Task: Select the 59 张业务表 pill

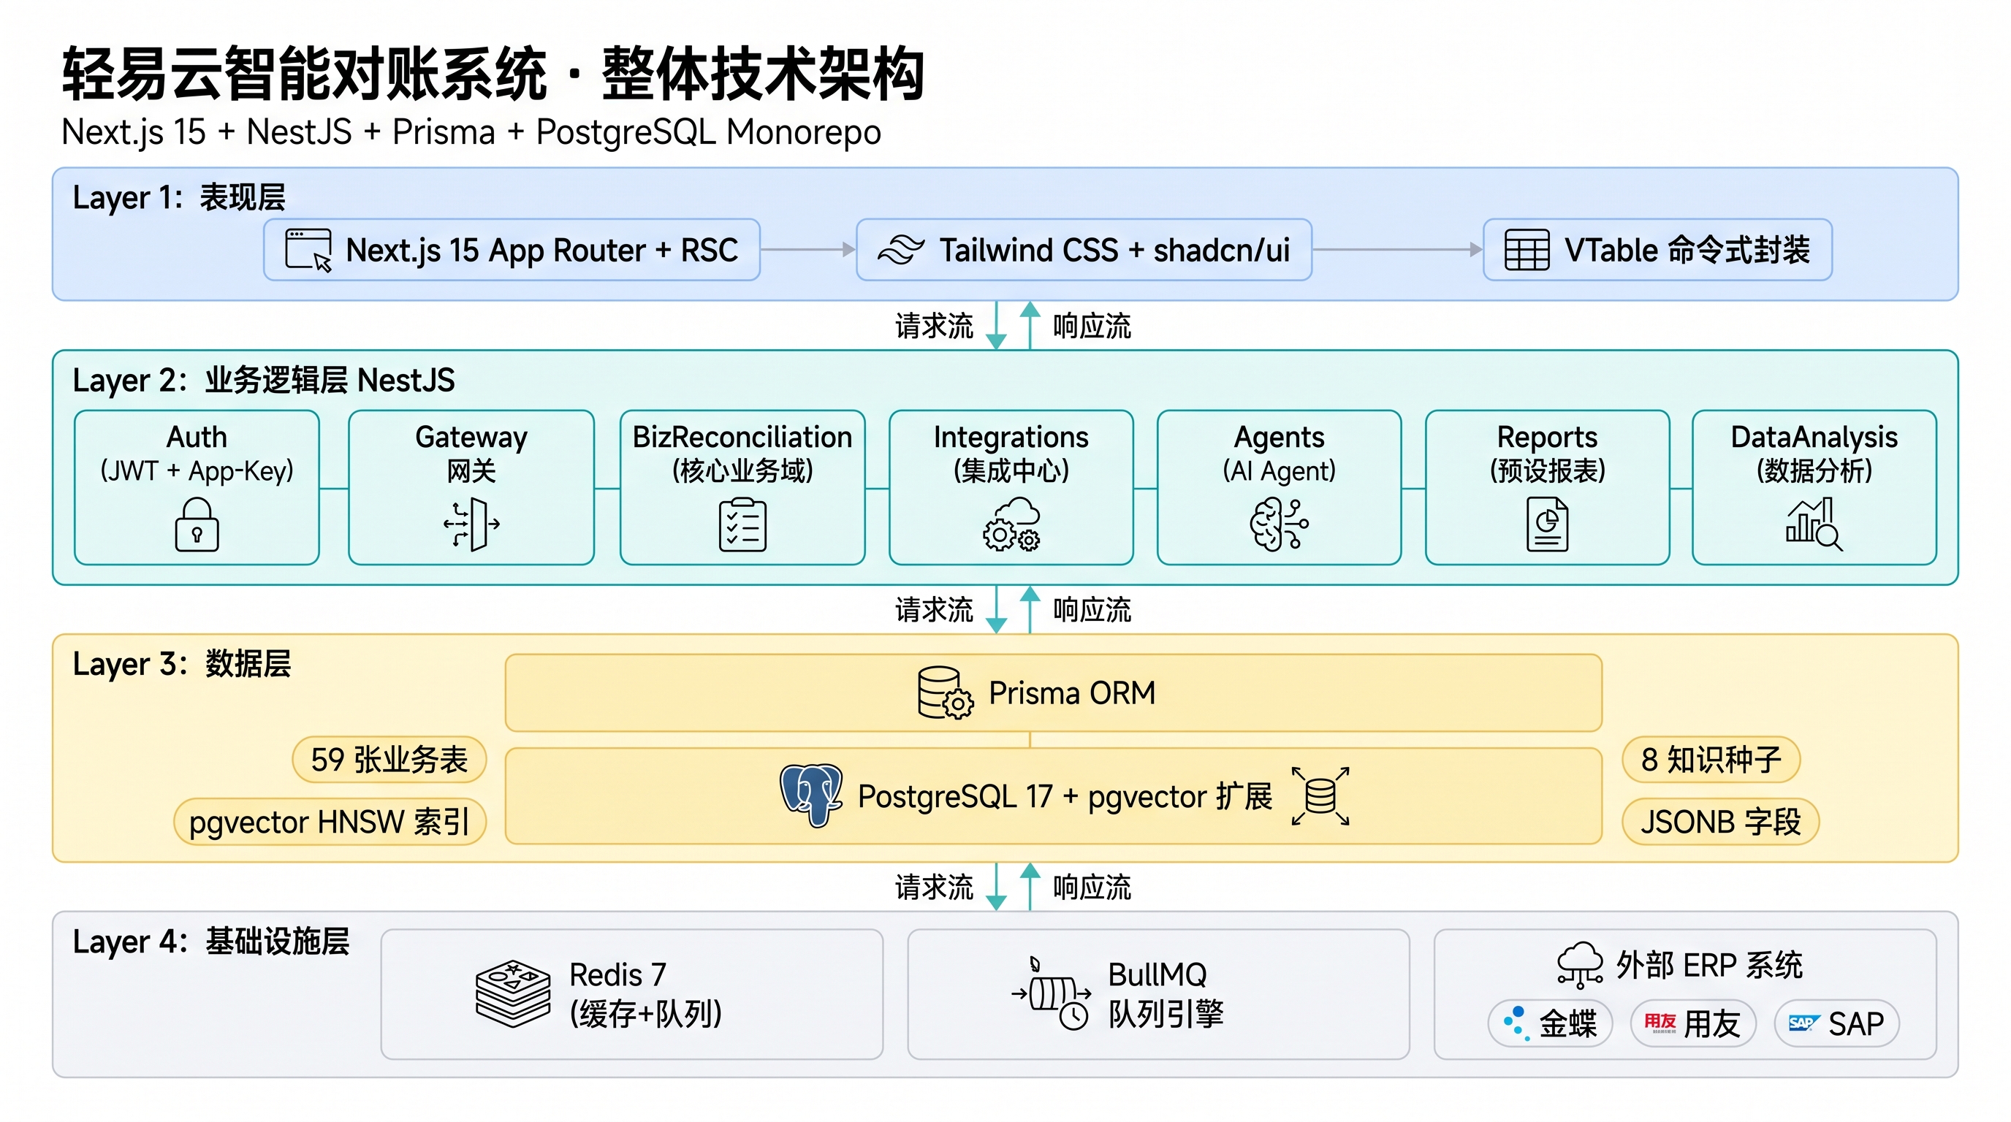Action: 389,759
